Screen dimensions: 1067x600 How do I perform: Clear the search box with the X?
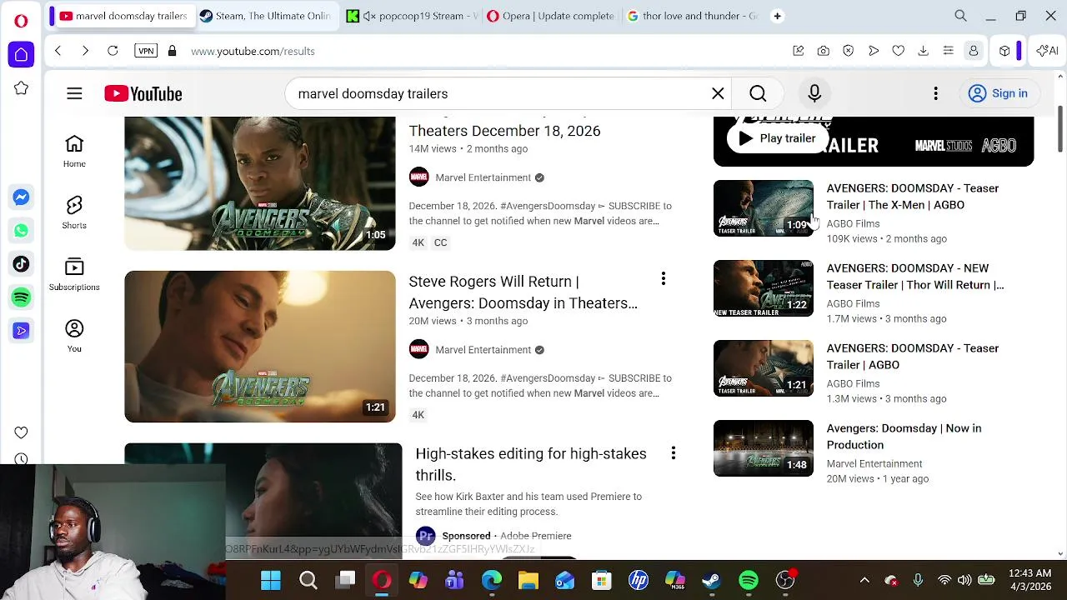pos(718,93)
